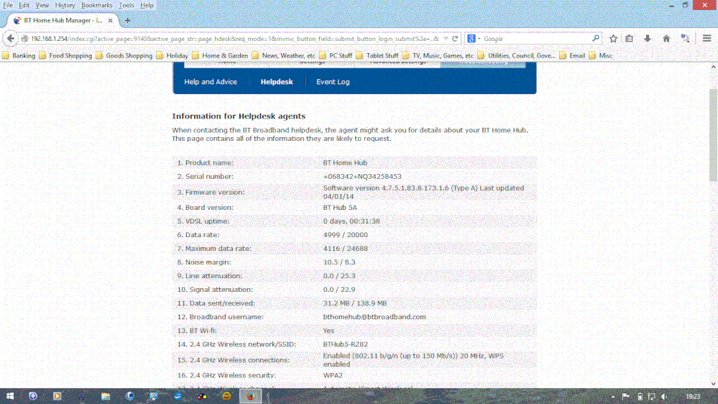
Task: Open the orange mail taskbar icon
Action: pyautogui.click(x=226, y=396)
